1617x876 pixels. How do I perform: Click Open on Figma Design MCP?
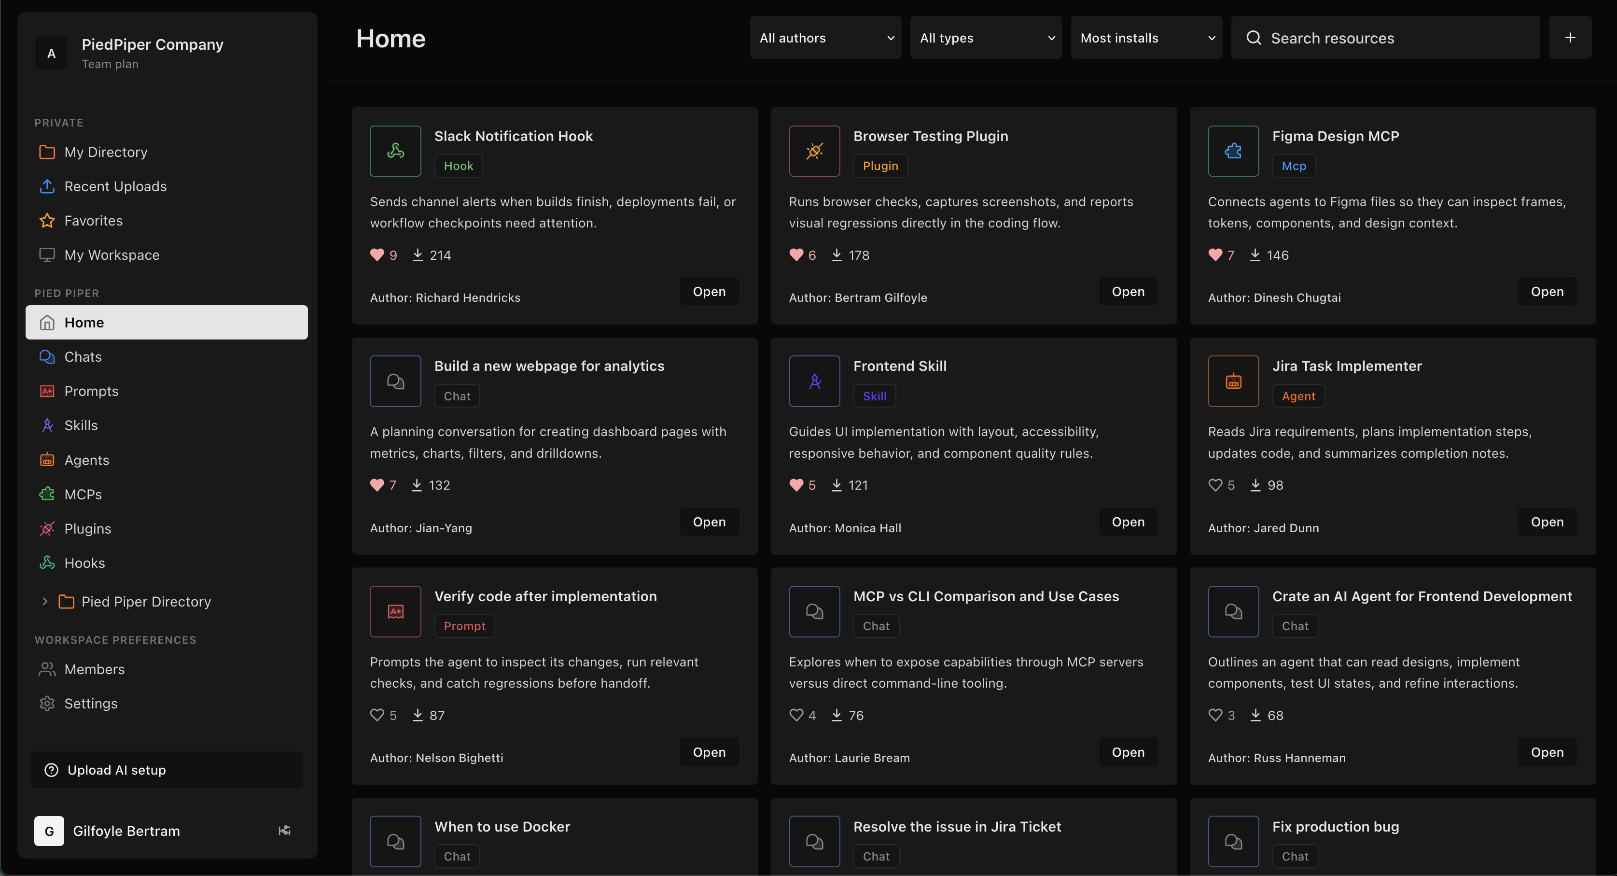pos(1547,291)
